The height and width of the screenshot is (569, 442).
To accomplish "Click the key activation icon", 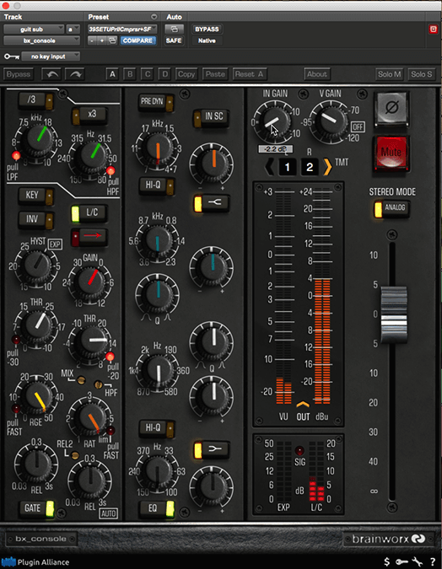I will click(402, 562).
